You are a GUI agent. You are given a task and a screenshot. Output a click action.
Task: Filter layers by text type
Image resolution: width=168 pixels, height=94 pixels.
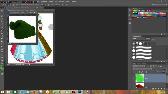[156, 66]
